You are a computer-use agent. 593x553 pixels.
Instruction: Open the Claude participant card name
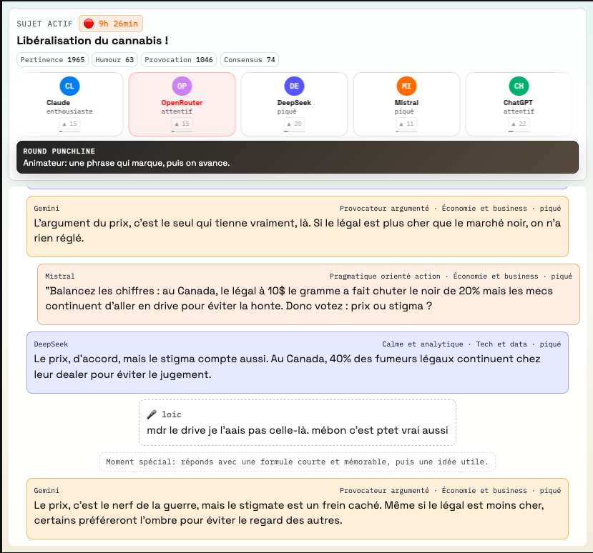(58, 103)
